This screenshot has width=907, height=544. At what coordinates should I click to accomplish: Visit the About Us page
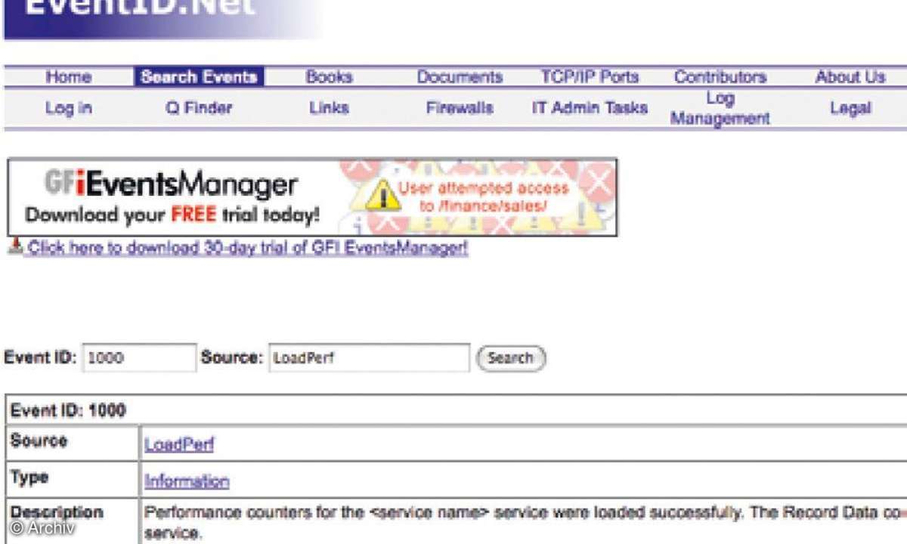click(x=850, y=77)
